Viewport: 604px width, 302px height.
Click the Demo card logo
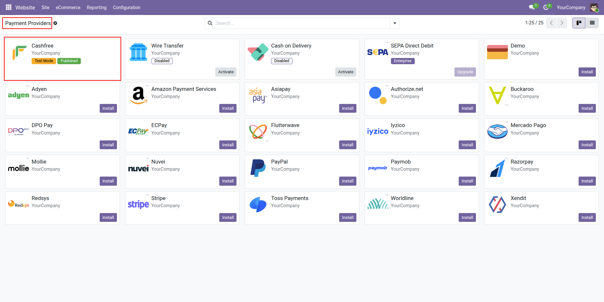click(x=497, y=52)
